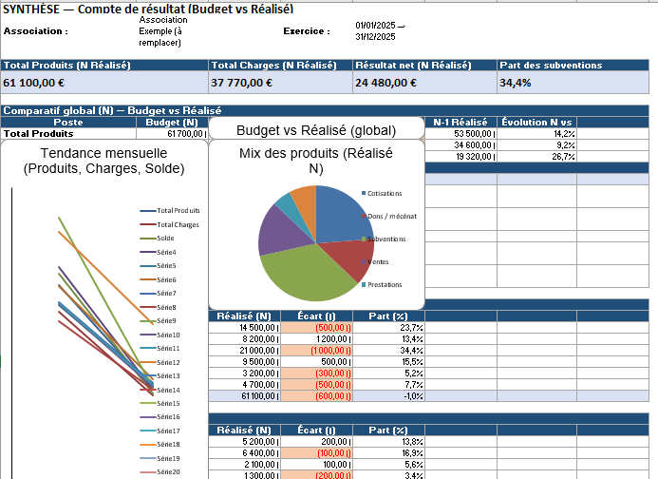Select the Cotisations legend entry
The width and height of the screenshot is (658, 479).
383,194
